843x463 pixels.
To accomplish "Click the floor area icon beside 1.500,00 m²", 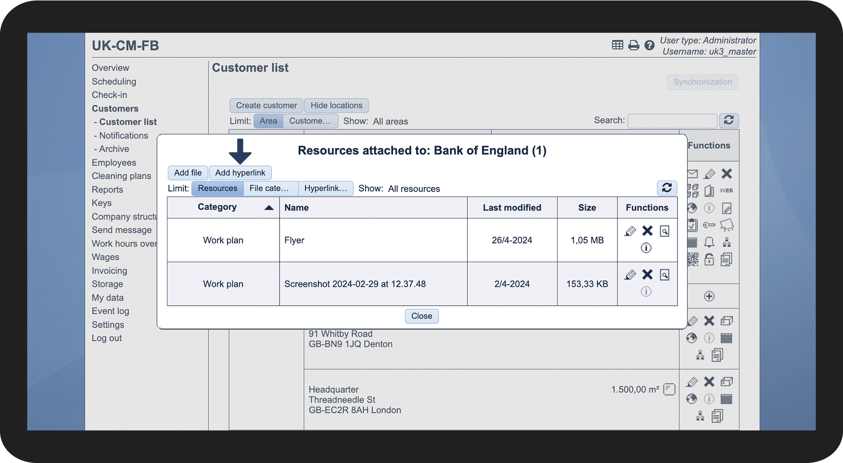I will click(669, 389).
